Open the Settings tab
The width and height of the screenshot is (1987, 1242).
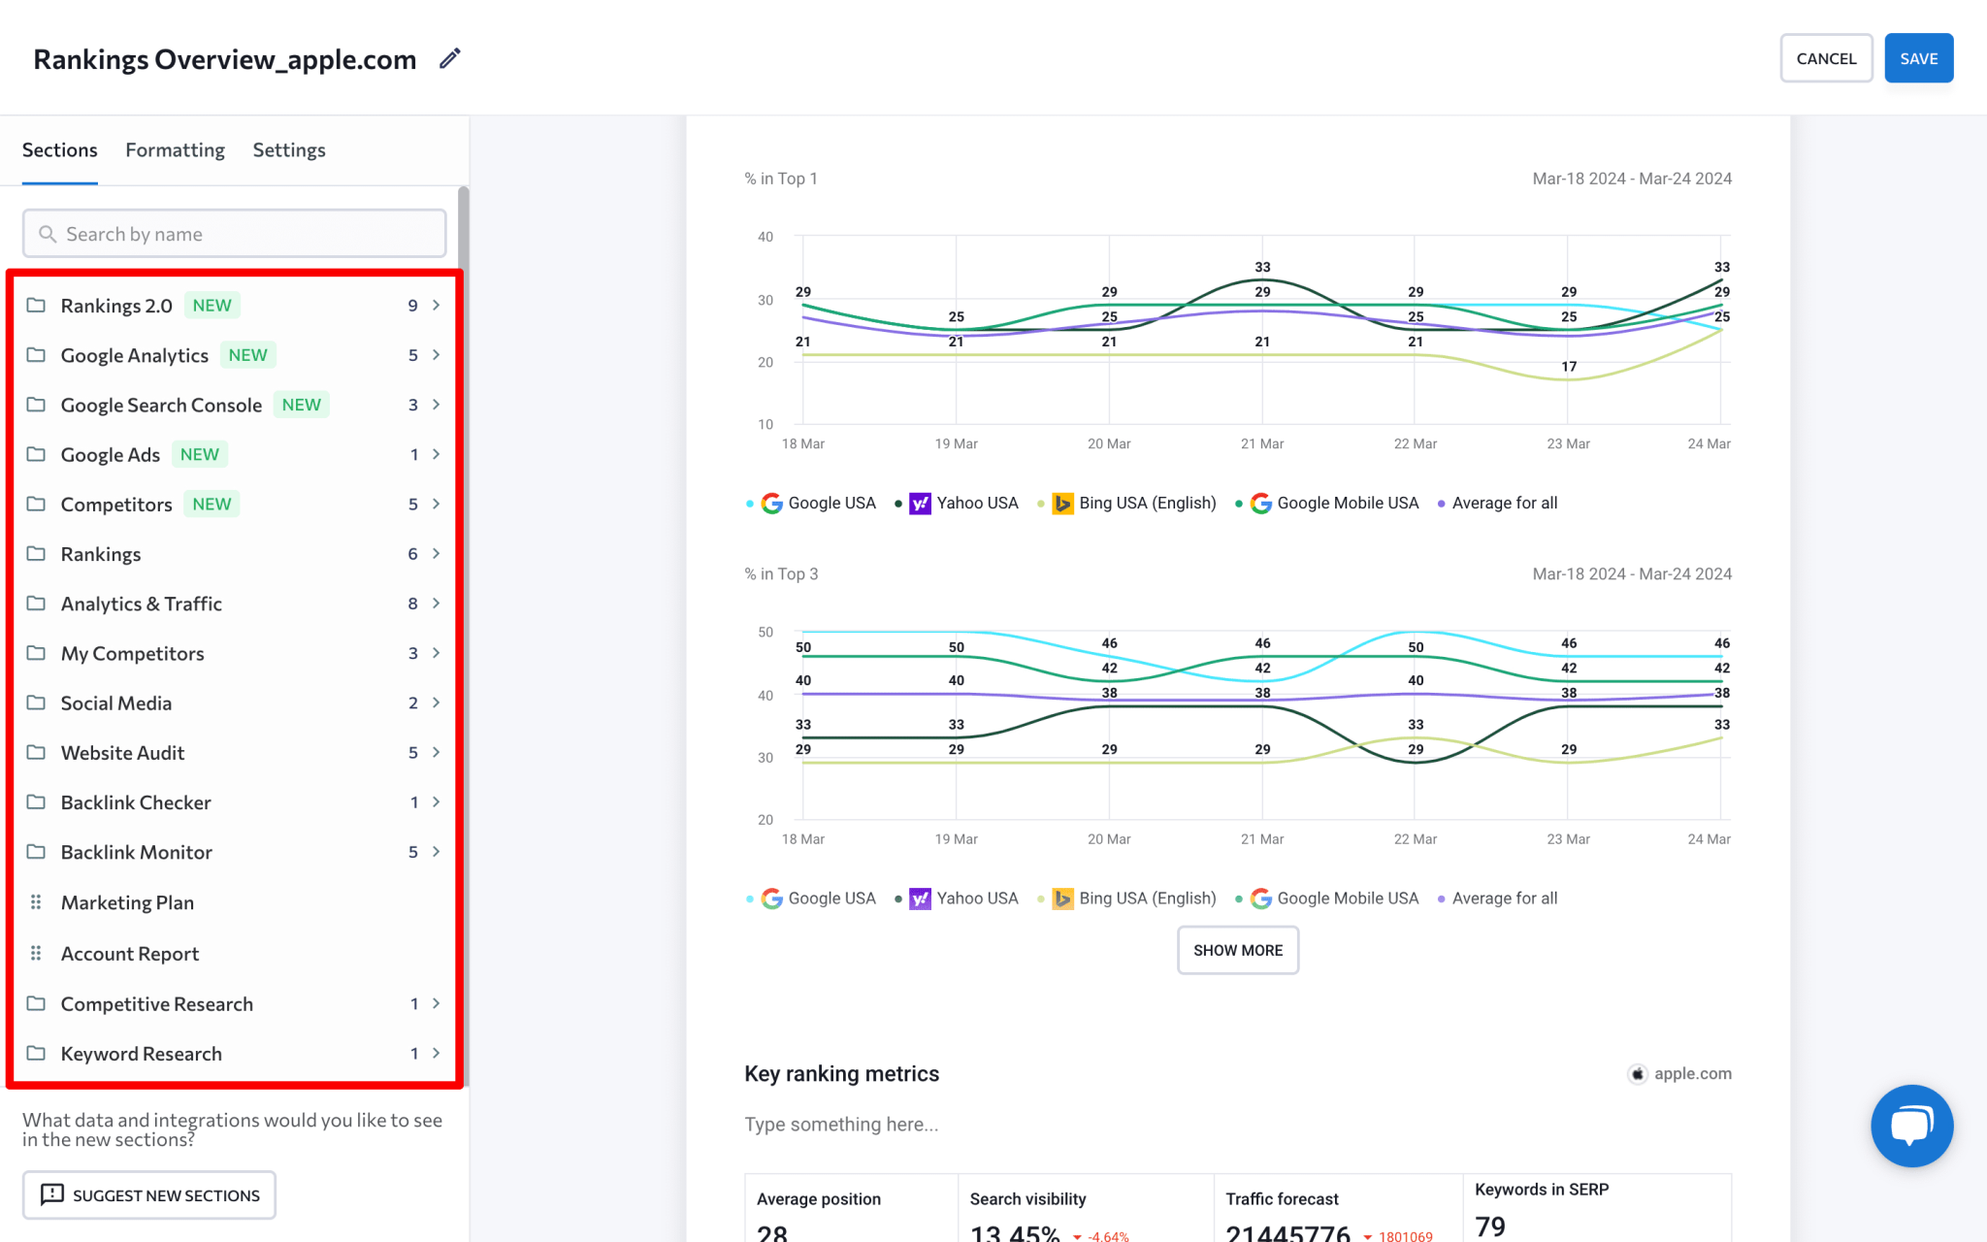pos(288,149)
